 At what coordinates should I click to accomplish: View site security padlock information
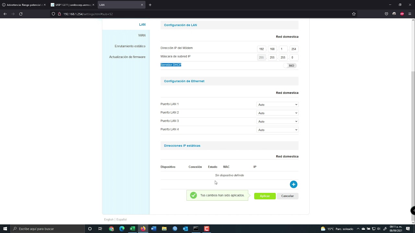click(59, 14)
